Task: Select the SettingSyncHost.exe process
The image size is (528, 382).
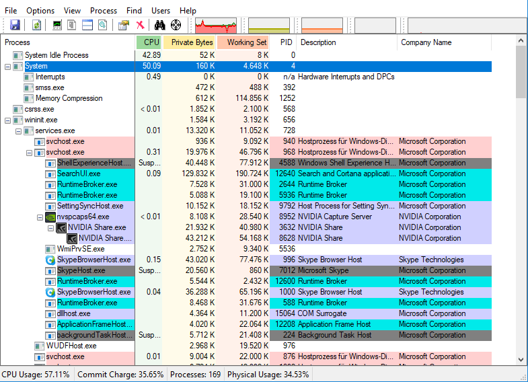Action: (x=246, y=206)
